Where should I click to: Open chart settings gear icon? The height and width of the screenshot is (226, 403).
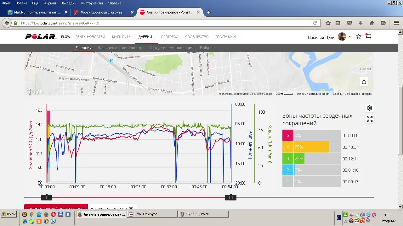point(370,108)
